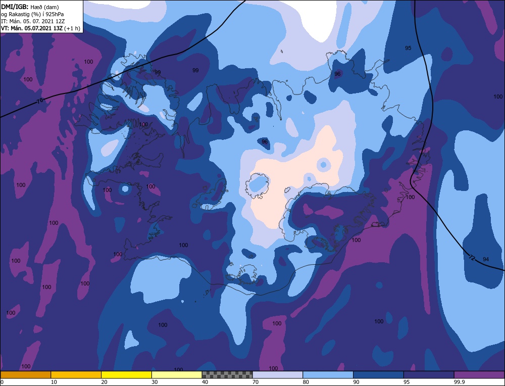This screenshot has height=386, width=505.
Task: Click the 72 contour line label
Action: click(472, 258)
